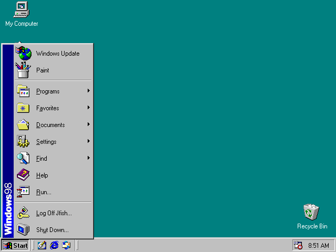The width and height of the screenshot is (336, 252).
Task: Click the purple Help book icon
Action: coord(23,175)
